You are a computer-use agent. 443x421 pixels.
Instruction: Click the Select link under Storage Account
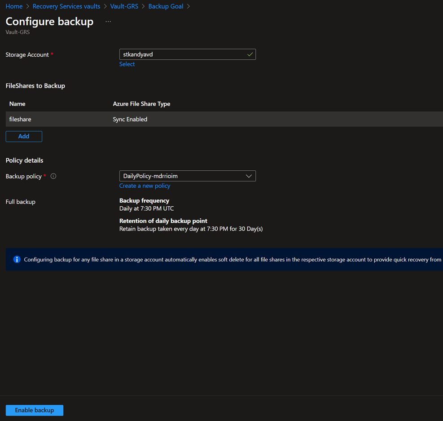(127, 64)
